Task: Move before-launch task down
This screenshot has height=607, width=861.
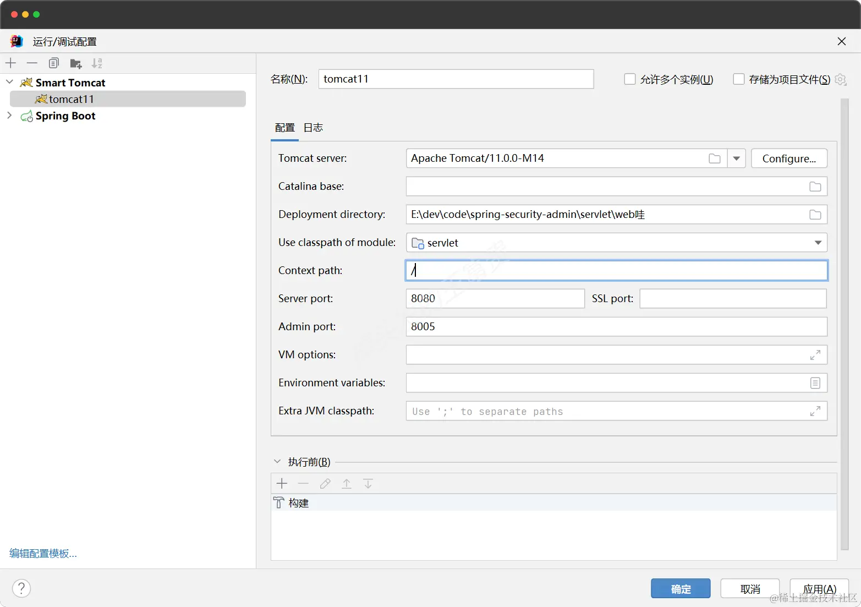Action: pyautogui.click(x=368, y=484)
